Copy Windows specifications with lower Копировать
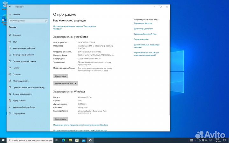Screen dimensions: 229x143 point(60,119)
